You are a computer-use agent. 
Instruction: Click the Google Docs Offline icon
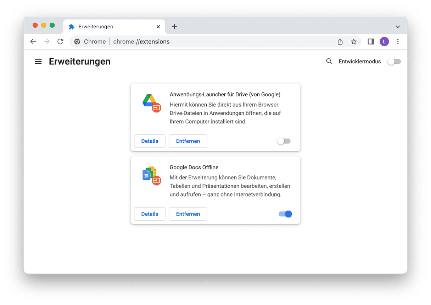pos(152,176)
